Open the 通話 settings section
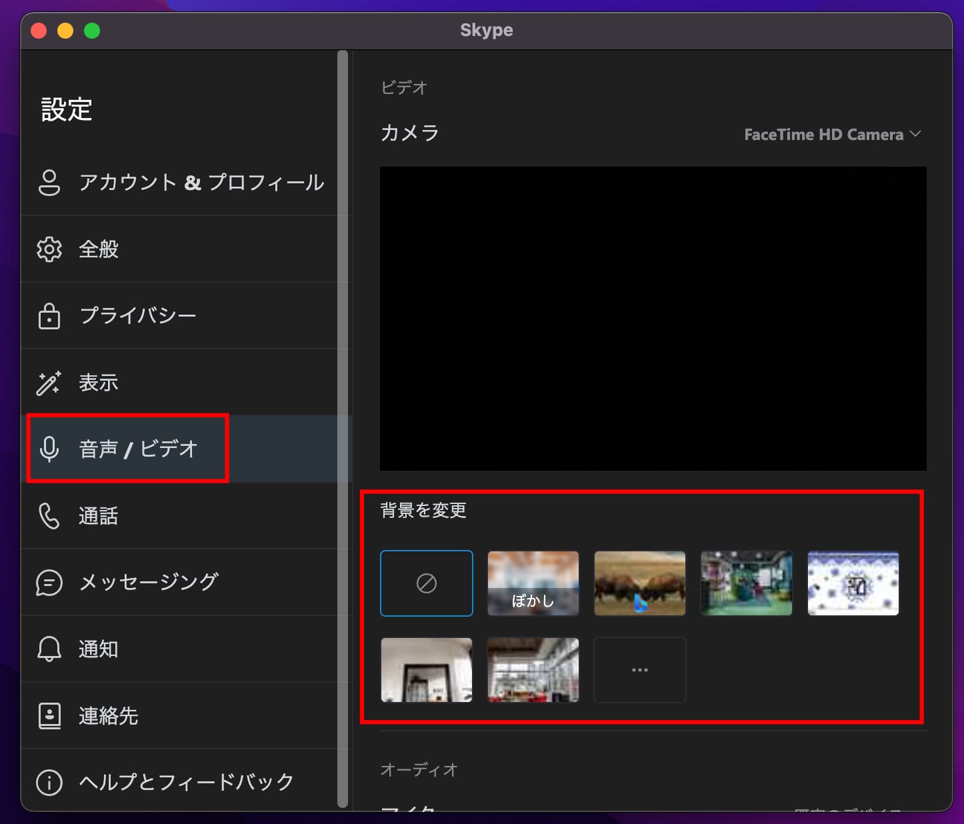 coord(179,516)
